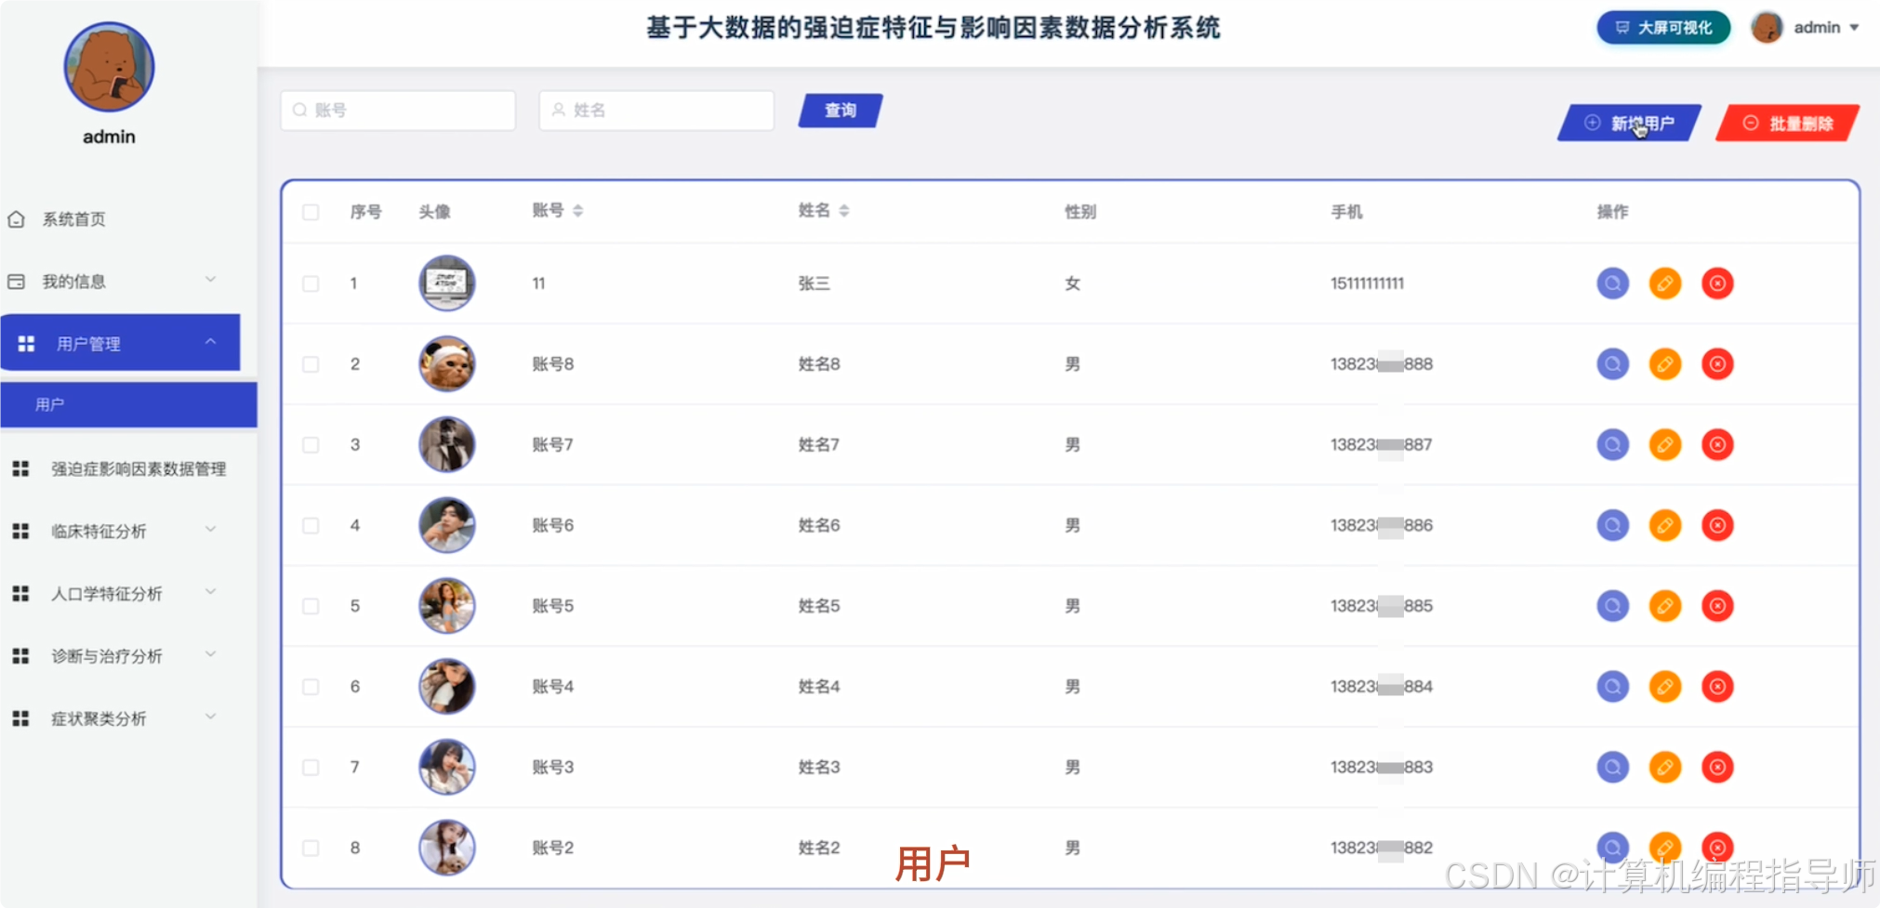Image resolution: width=1880 pixels, height=908 pixels.
Task: Open the 大屏可视化 screen visualization icon
Action: click(1621, 27)
